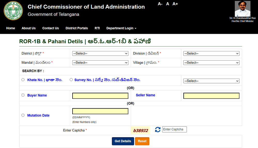Open the Village dropdown
The image size is (258, 148).
pos(211,63)
